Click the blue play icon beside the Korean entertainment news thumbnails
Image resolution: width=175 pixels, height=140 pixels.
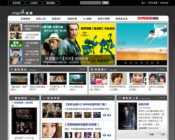coord(104,135)
